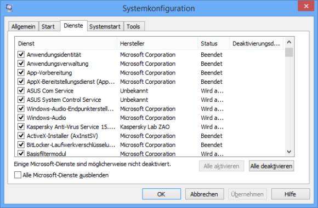Click the Abbrechen button
The width and height of the screenshot is (318, 208).
[205, 194]
